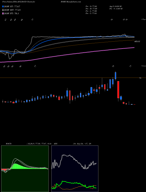This screenshot has height=192, width=146.
Task: Click the 'BOBE MunafaSutra.com' title text
Action: click(71, 2)
